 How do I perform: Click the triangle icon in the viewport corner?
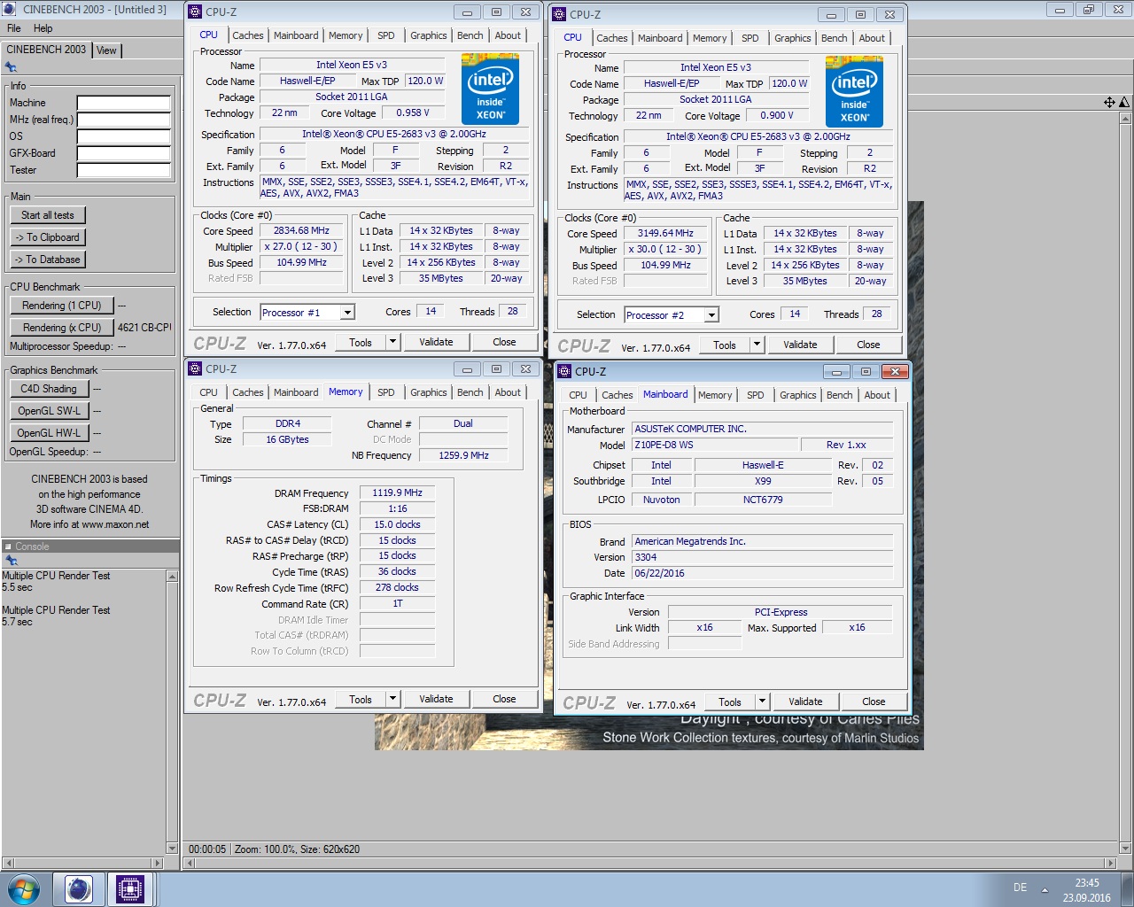tap(1123, 103)
